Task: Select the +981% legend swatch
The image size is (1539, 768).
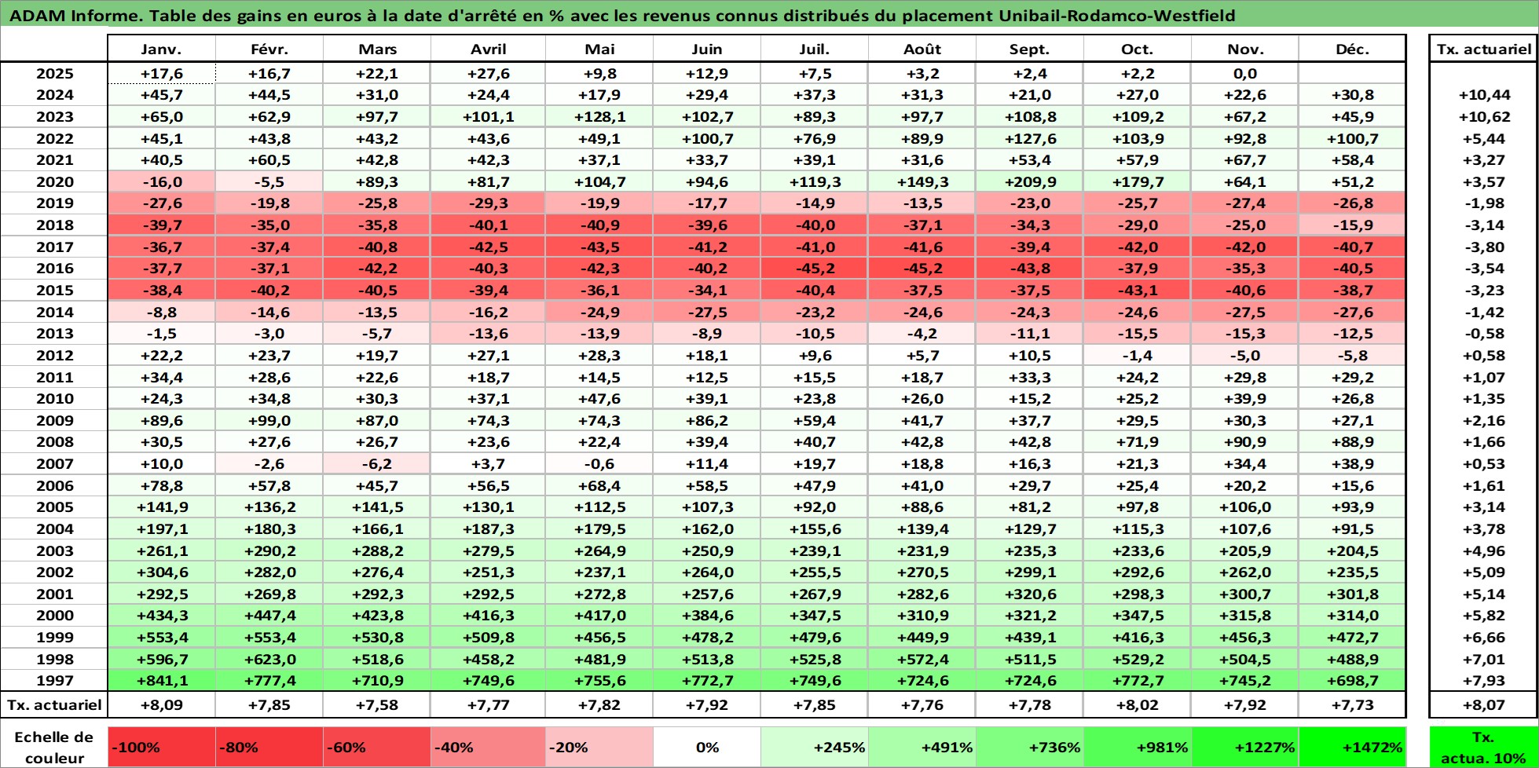Action: tap(1138, 747)
